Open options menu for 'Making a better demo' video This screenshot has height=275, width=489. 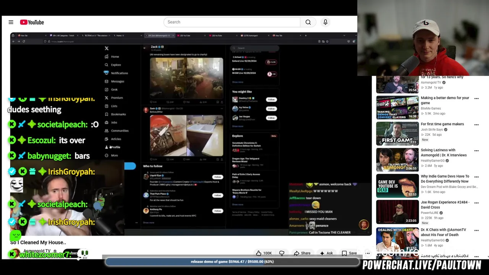476,99
